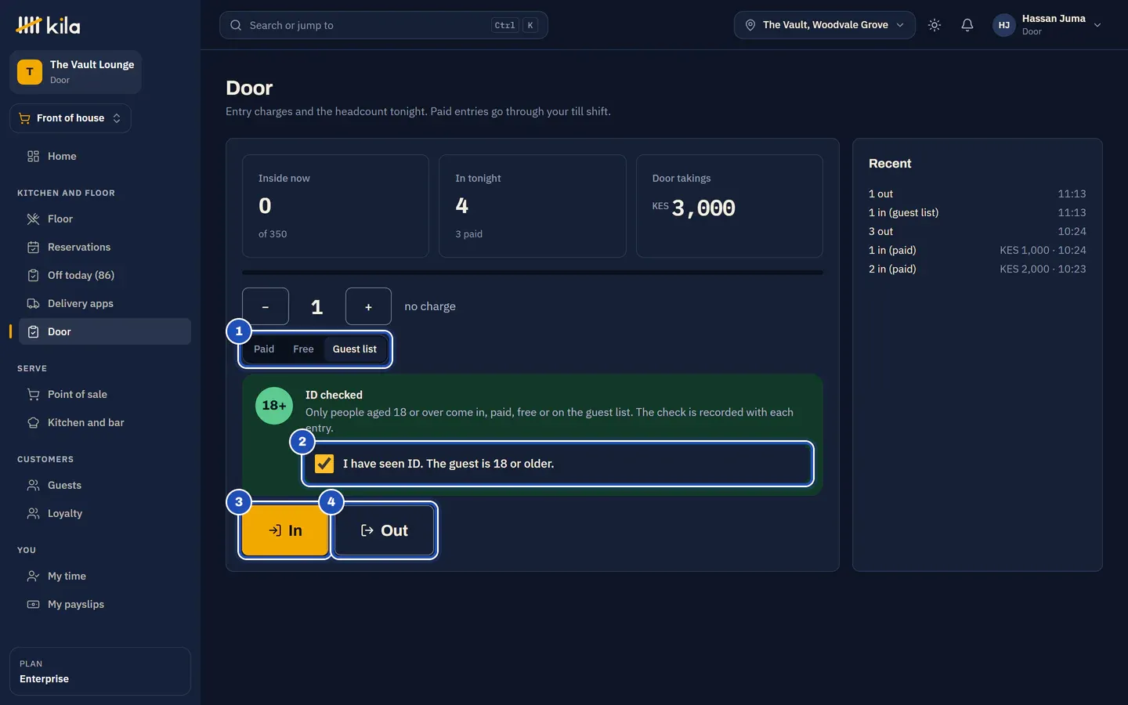Image resolution: width=1128 pixels, height=705 pixels.
Task: Click the Floor utensils icon
Action: point(33,219)
